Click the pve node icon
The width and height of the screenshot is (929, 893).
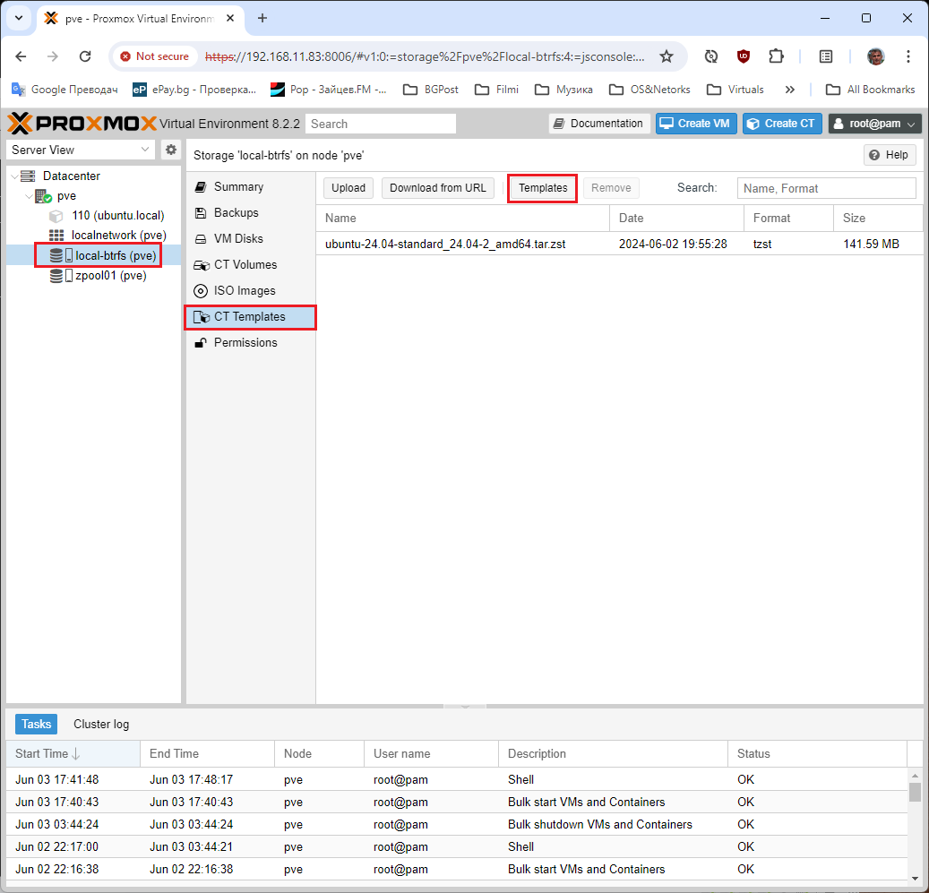pos(43,196)
